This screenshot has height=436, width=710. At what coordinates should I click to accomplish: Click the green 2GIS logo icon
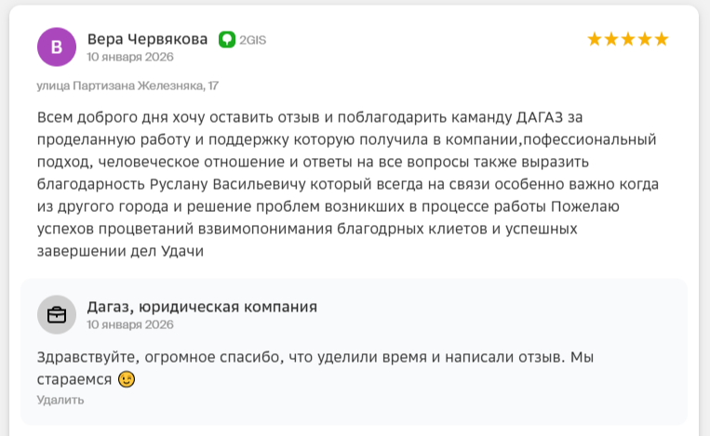(x=226, y=39)
